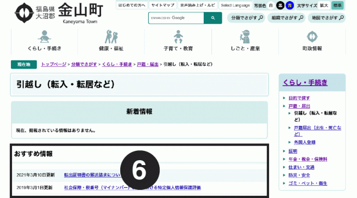Go to トップページ breadcrumb link
This screenshot has height=198, width=357.
[x=53, y=64]
